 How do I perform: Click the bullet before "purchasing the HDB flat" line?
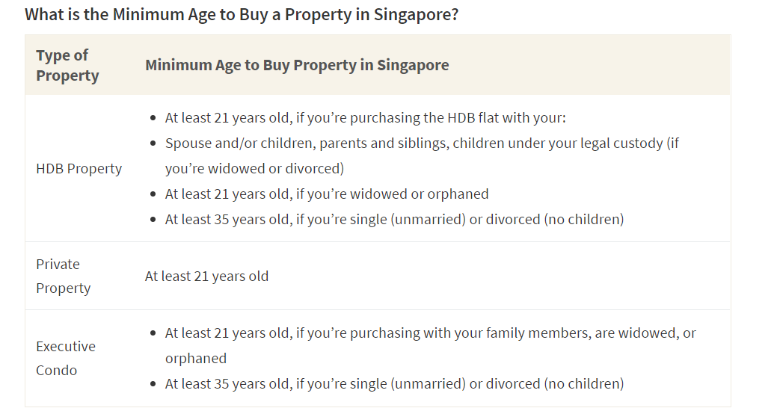153,118
